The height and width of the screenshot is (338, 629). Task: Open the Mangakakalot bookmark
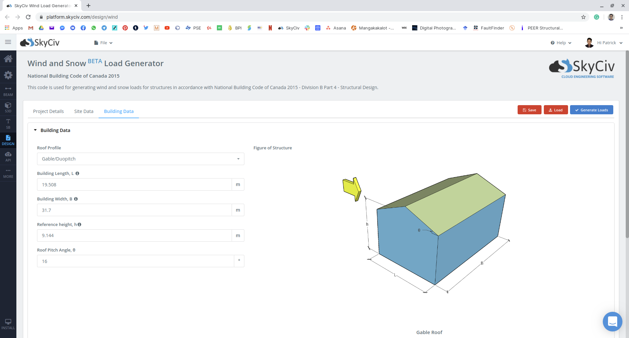(x=372, y=28)
